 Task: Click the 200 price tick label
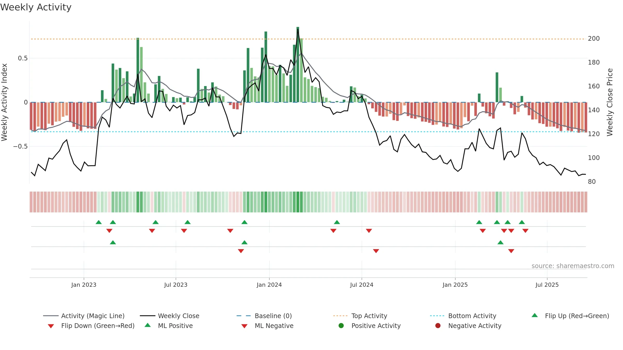[594, 39]
